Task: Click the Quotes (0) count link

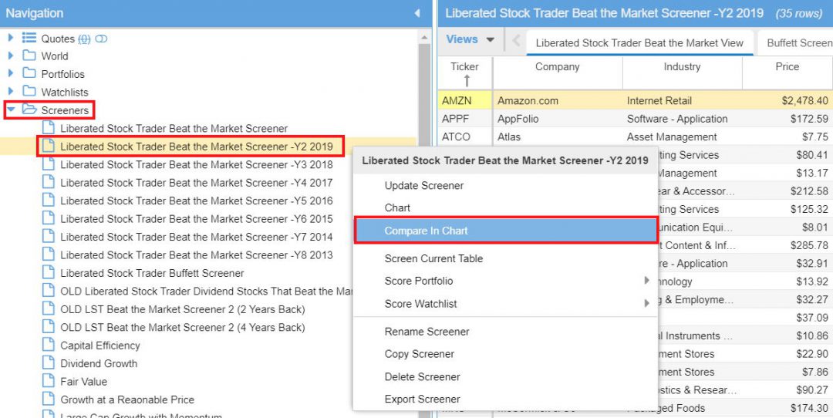Action: (x=84, y=39)
